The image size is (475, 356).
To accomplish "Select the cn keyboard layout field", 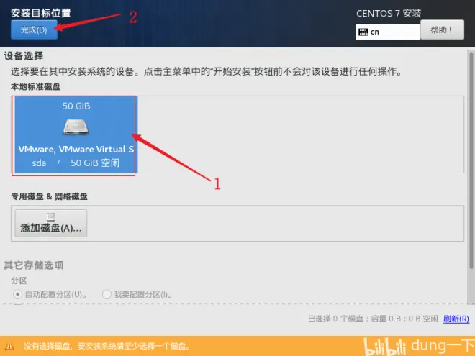I will [388, 32].
